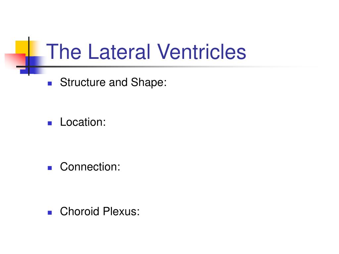Select the Connection: bullet text
This screenshot has width=339, height=254.
coord(90,167)
